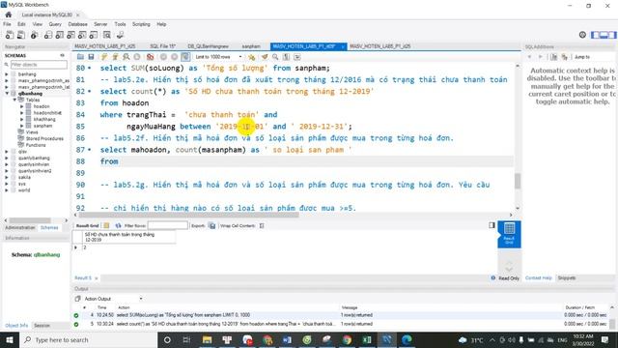The height and width of the screenshot is (348, 618).
Task: Expand the sanpham table node
Action: (22, 126)
